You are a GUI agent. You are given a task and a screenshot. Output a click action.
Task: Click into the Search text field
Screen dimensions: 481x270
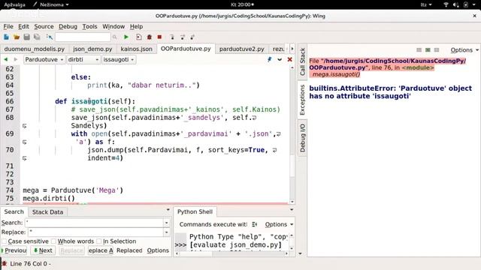pos(95,223)
